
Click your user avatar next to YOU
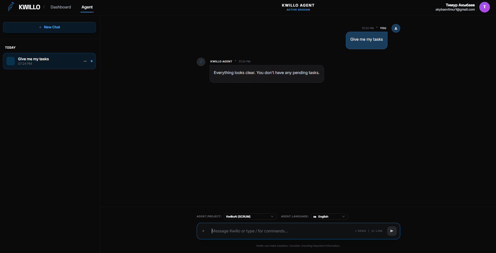pyautogui.click(x=396, y=28)
